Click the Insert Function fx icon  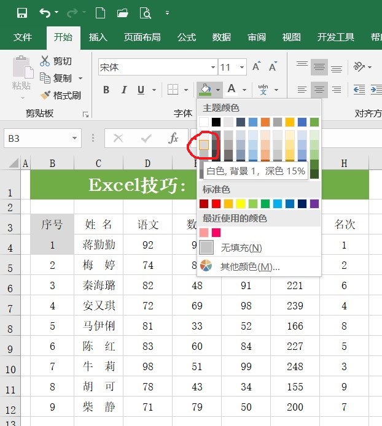pos(173,138)
